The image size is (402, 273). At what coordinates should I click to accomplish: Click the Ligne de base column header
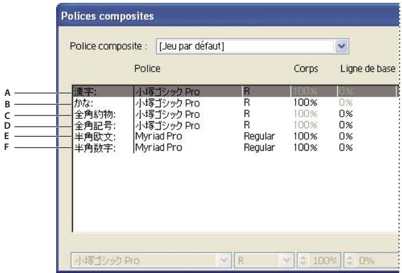click(x=368, y=69)
